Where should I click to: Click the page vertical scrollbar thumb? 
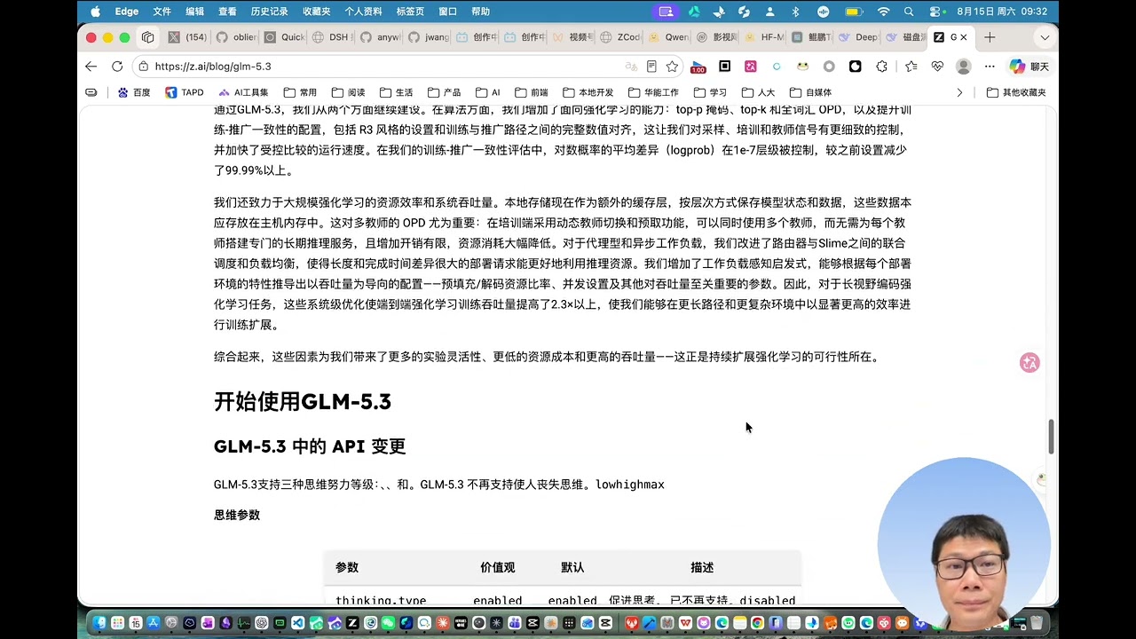point(1053,437)
